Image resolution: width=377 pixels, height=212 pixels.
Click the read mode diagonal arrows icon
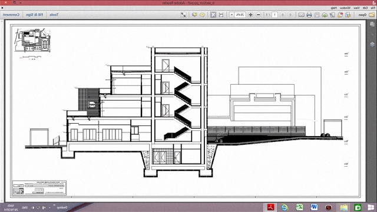pos(183,15)
